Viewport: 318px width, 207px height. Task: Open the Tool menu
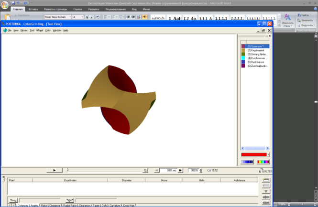(32, 31)
